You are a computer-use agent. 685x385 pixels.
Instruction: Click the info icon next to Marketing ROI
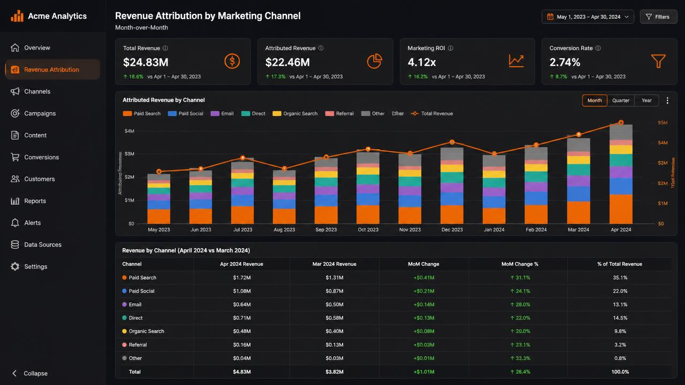[451, 48]
